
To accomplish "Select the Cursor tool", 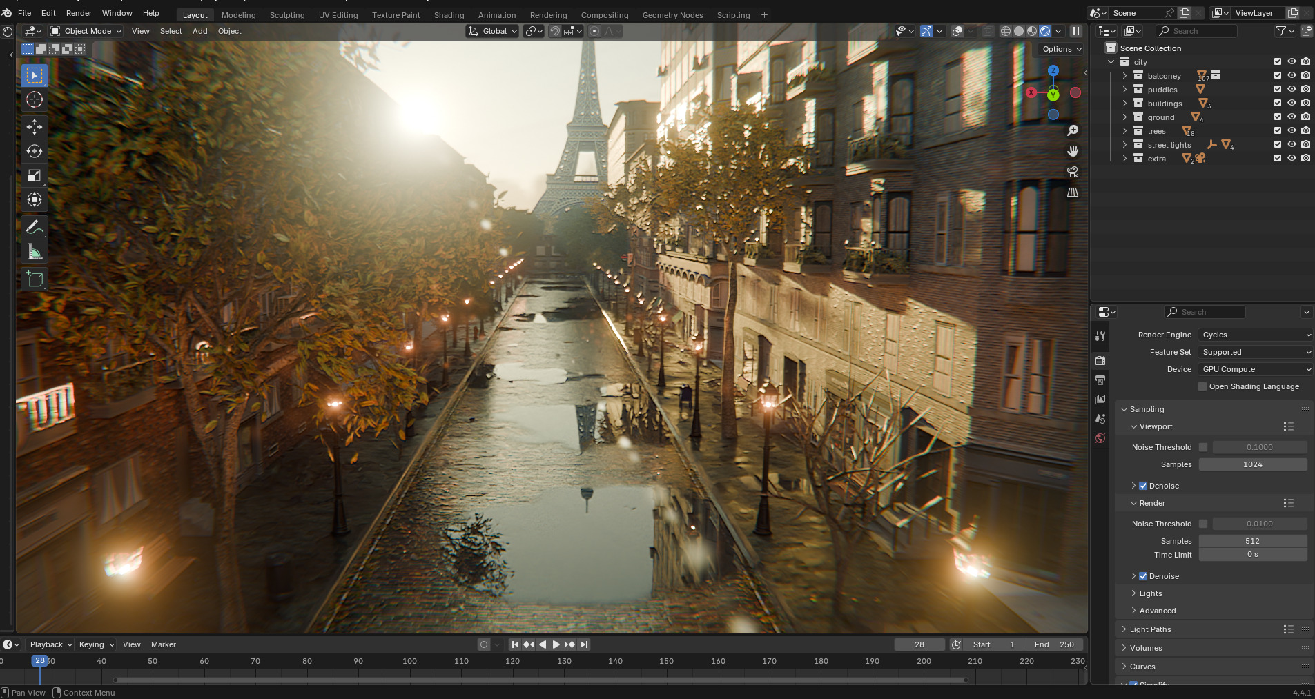I will point(35,99).
